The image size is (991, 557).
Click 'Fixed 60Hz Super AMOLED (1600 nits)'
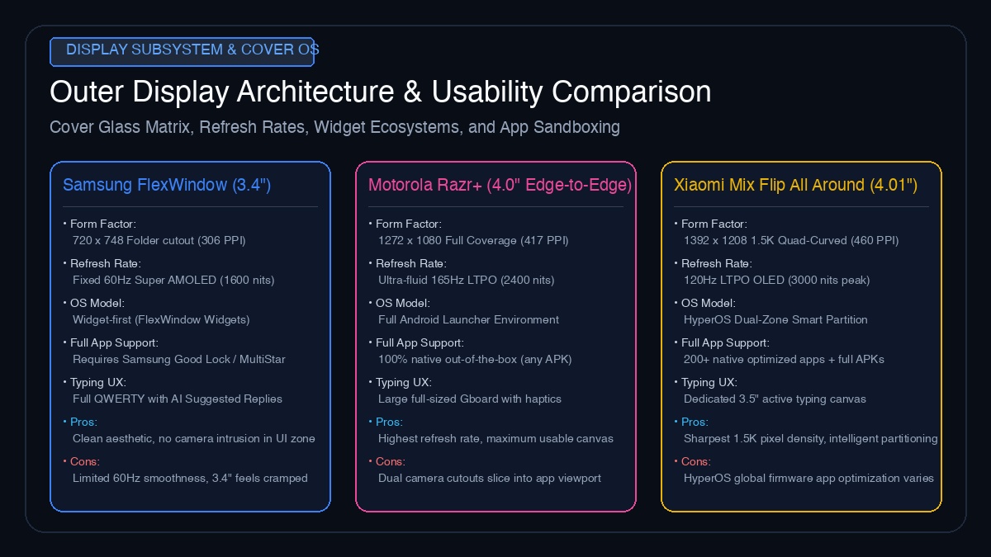[x=173, y=280]
